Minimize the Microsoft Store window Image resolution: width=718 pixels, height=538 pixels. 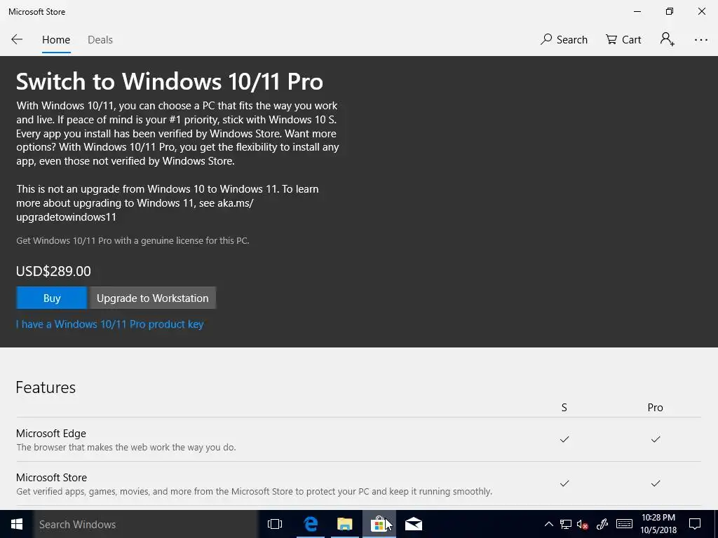tap(637, 11)
